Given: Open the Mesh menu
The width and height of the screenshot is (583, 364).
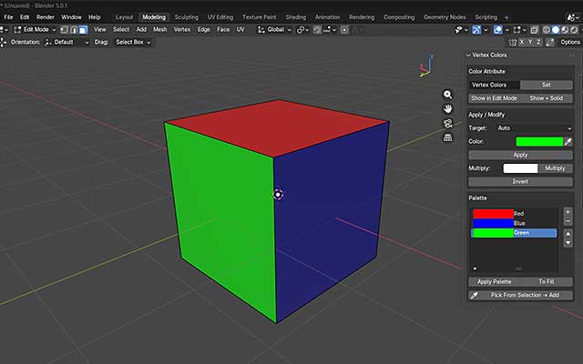Looking at the screenshot, I should pos(160,30).
